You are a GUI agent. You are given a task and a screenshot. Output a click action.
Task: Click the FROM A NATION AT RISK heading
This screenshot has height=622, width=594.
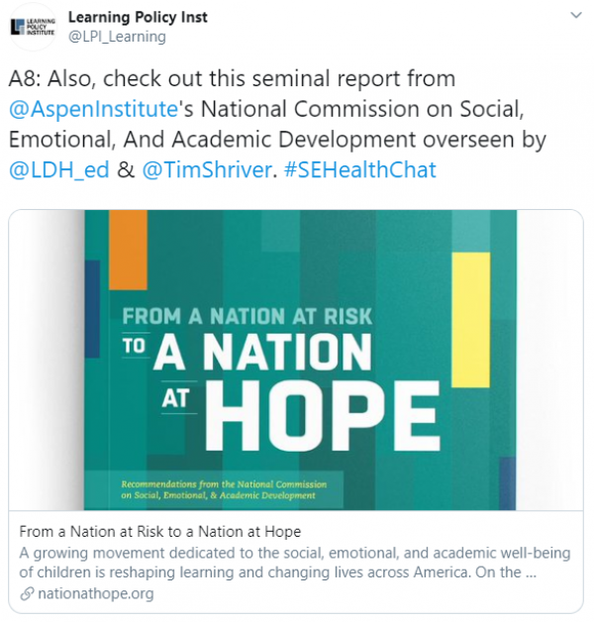(247, 316)
